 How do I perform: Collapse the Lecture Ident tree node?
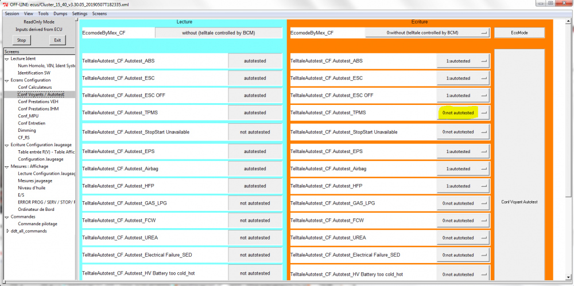[x=6, y=59]
